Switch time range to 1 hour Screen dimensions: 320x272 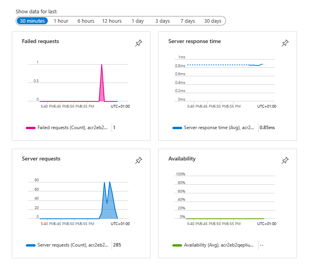(61, 21)
